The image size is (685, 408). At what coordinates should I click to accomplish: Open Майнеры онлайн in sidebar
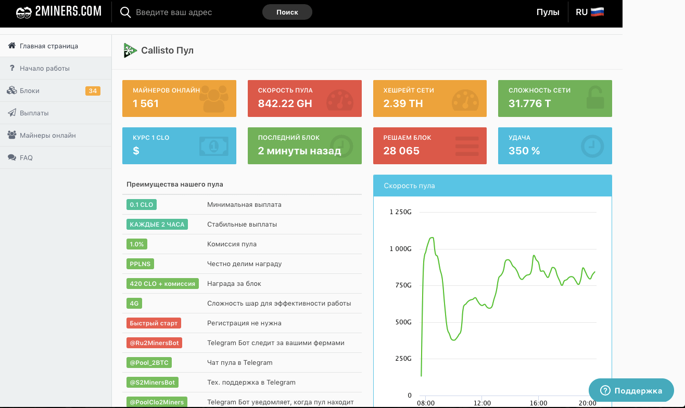(x=56, y=135)
